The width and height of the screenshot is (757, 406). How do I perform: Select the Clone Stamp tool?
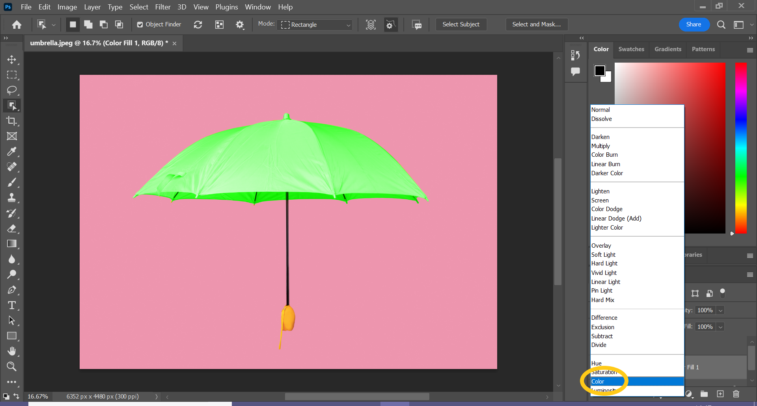[x=12, y=198]
